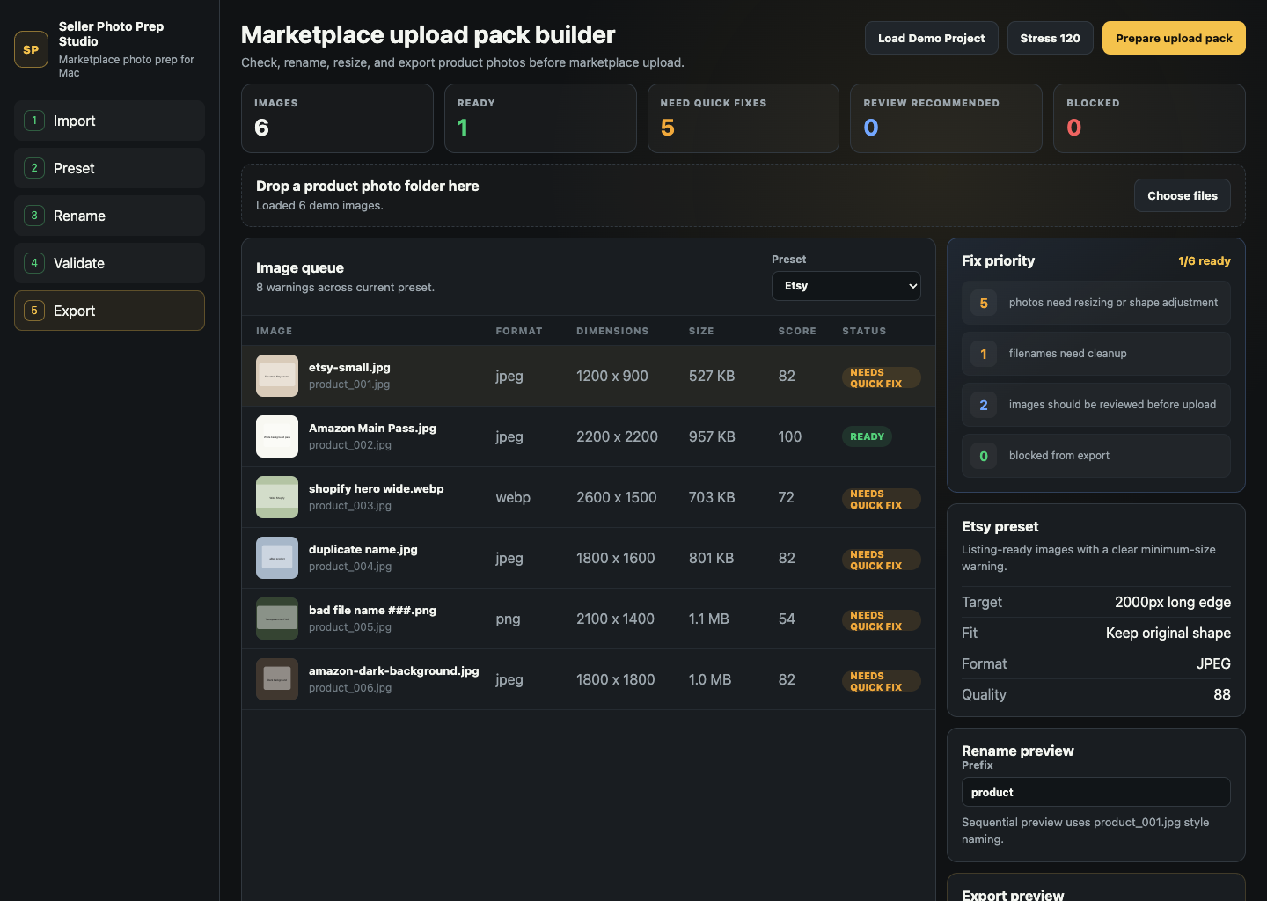
Task: Click the SP app logo badge
Action: (x=31, y=49)
